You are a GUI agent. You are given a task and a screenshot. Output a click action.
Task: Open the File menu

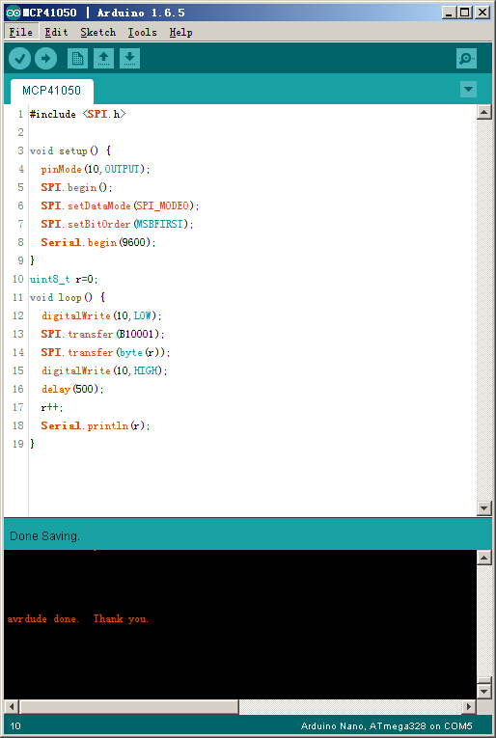[20, 33]
